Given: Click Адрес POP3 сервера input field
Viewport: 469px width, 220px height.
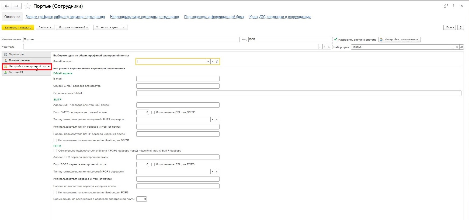Looking at the screenshot, I should 178,157.
